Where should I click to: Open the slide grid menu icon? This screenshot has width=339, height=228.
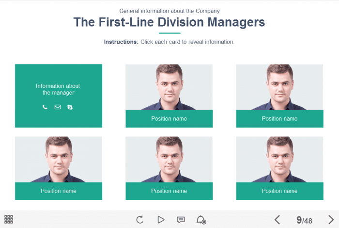pyautogui.click(x=9, y=219)
